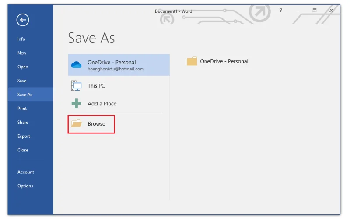Screen dimensions: 350x221
Task: Select This PC computer icon
Action: tap(76, 86)
